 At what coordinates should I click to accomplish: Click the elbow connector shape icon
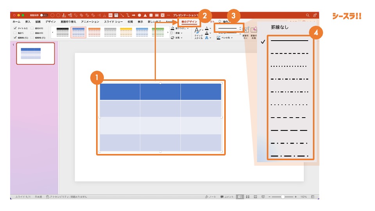coord(128,15)
